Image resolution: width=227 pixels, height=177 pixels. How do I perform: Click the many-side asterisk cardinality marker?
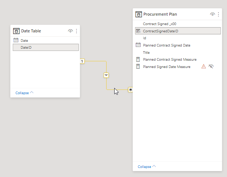pos(130,90)
